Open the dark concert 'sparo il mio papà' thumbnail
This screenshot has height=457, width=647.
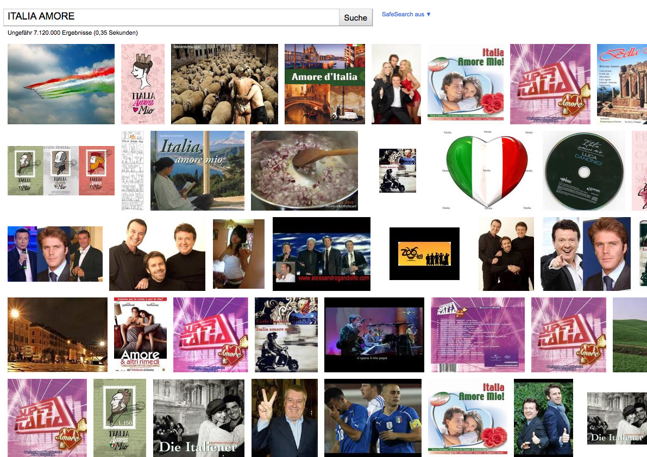click(x=374, y=335)
